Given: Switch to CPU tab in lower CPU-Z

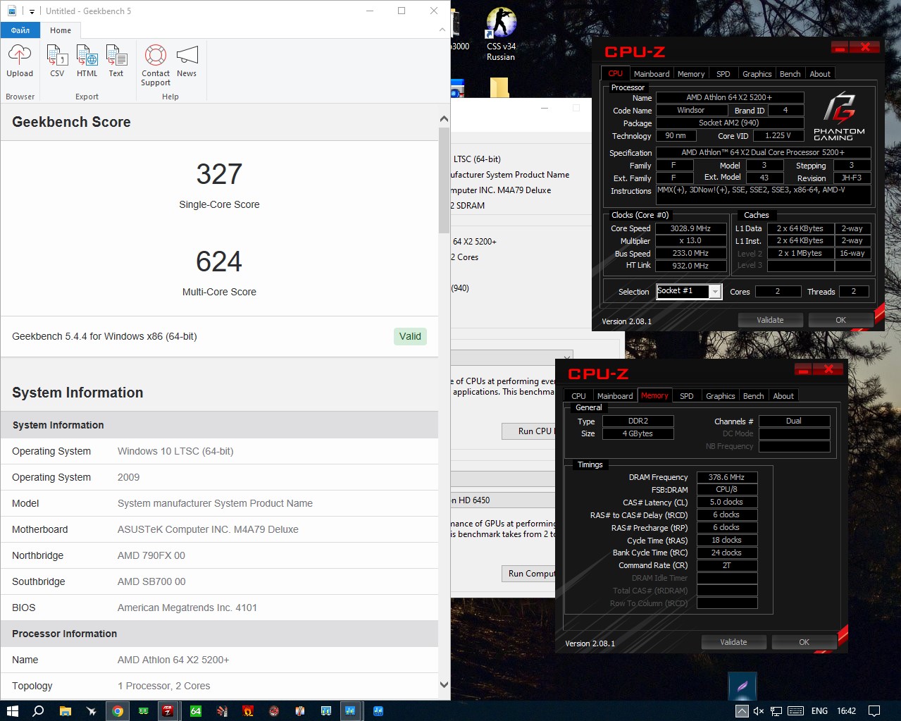Looking at the screenshot, I should pos(578,396).
